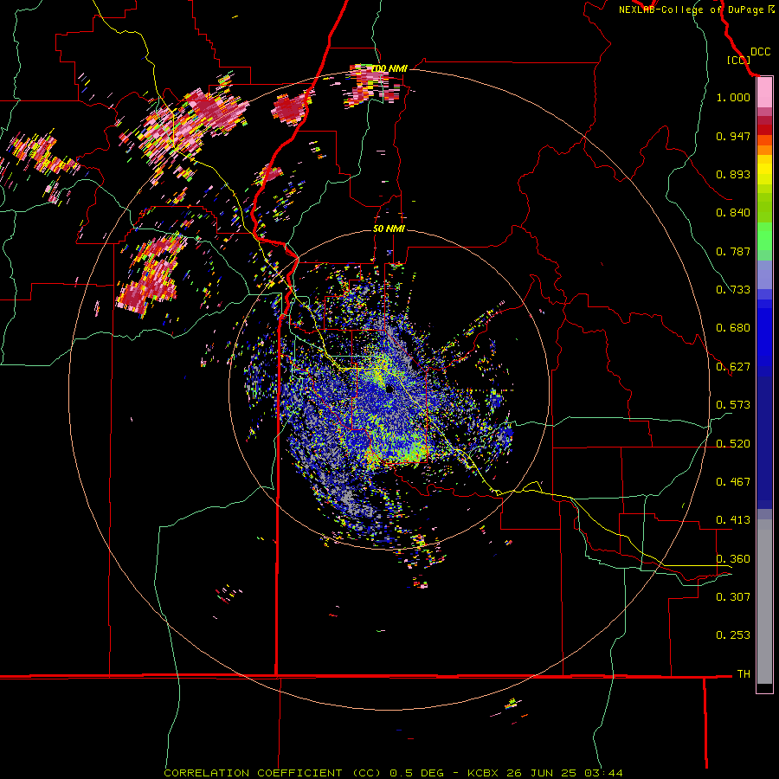Click the black radar site dot at center
The image size is (779, 779).
pyautogui.click(x=390, y=389)
